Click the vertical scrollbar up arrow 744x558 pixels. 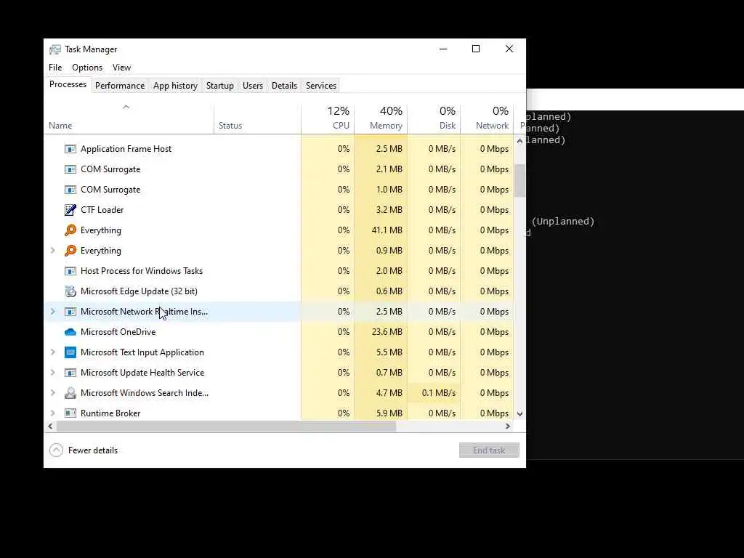[x=520, y=141]
